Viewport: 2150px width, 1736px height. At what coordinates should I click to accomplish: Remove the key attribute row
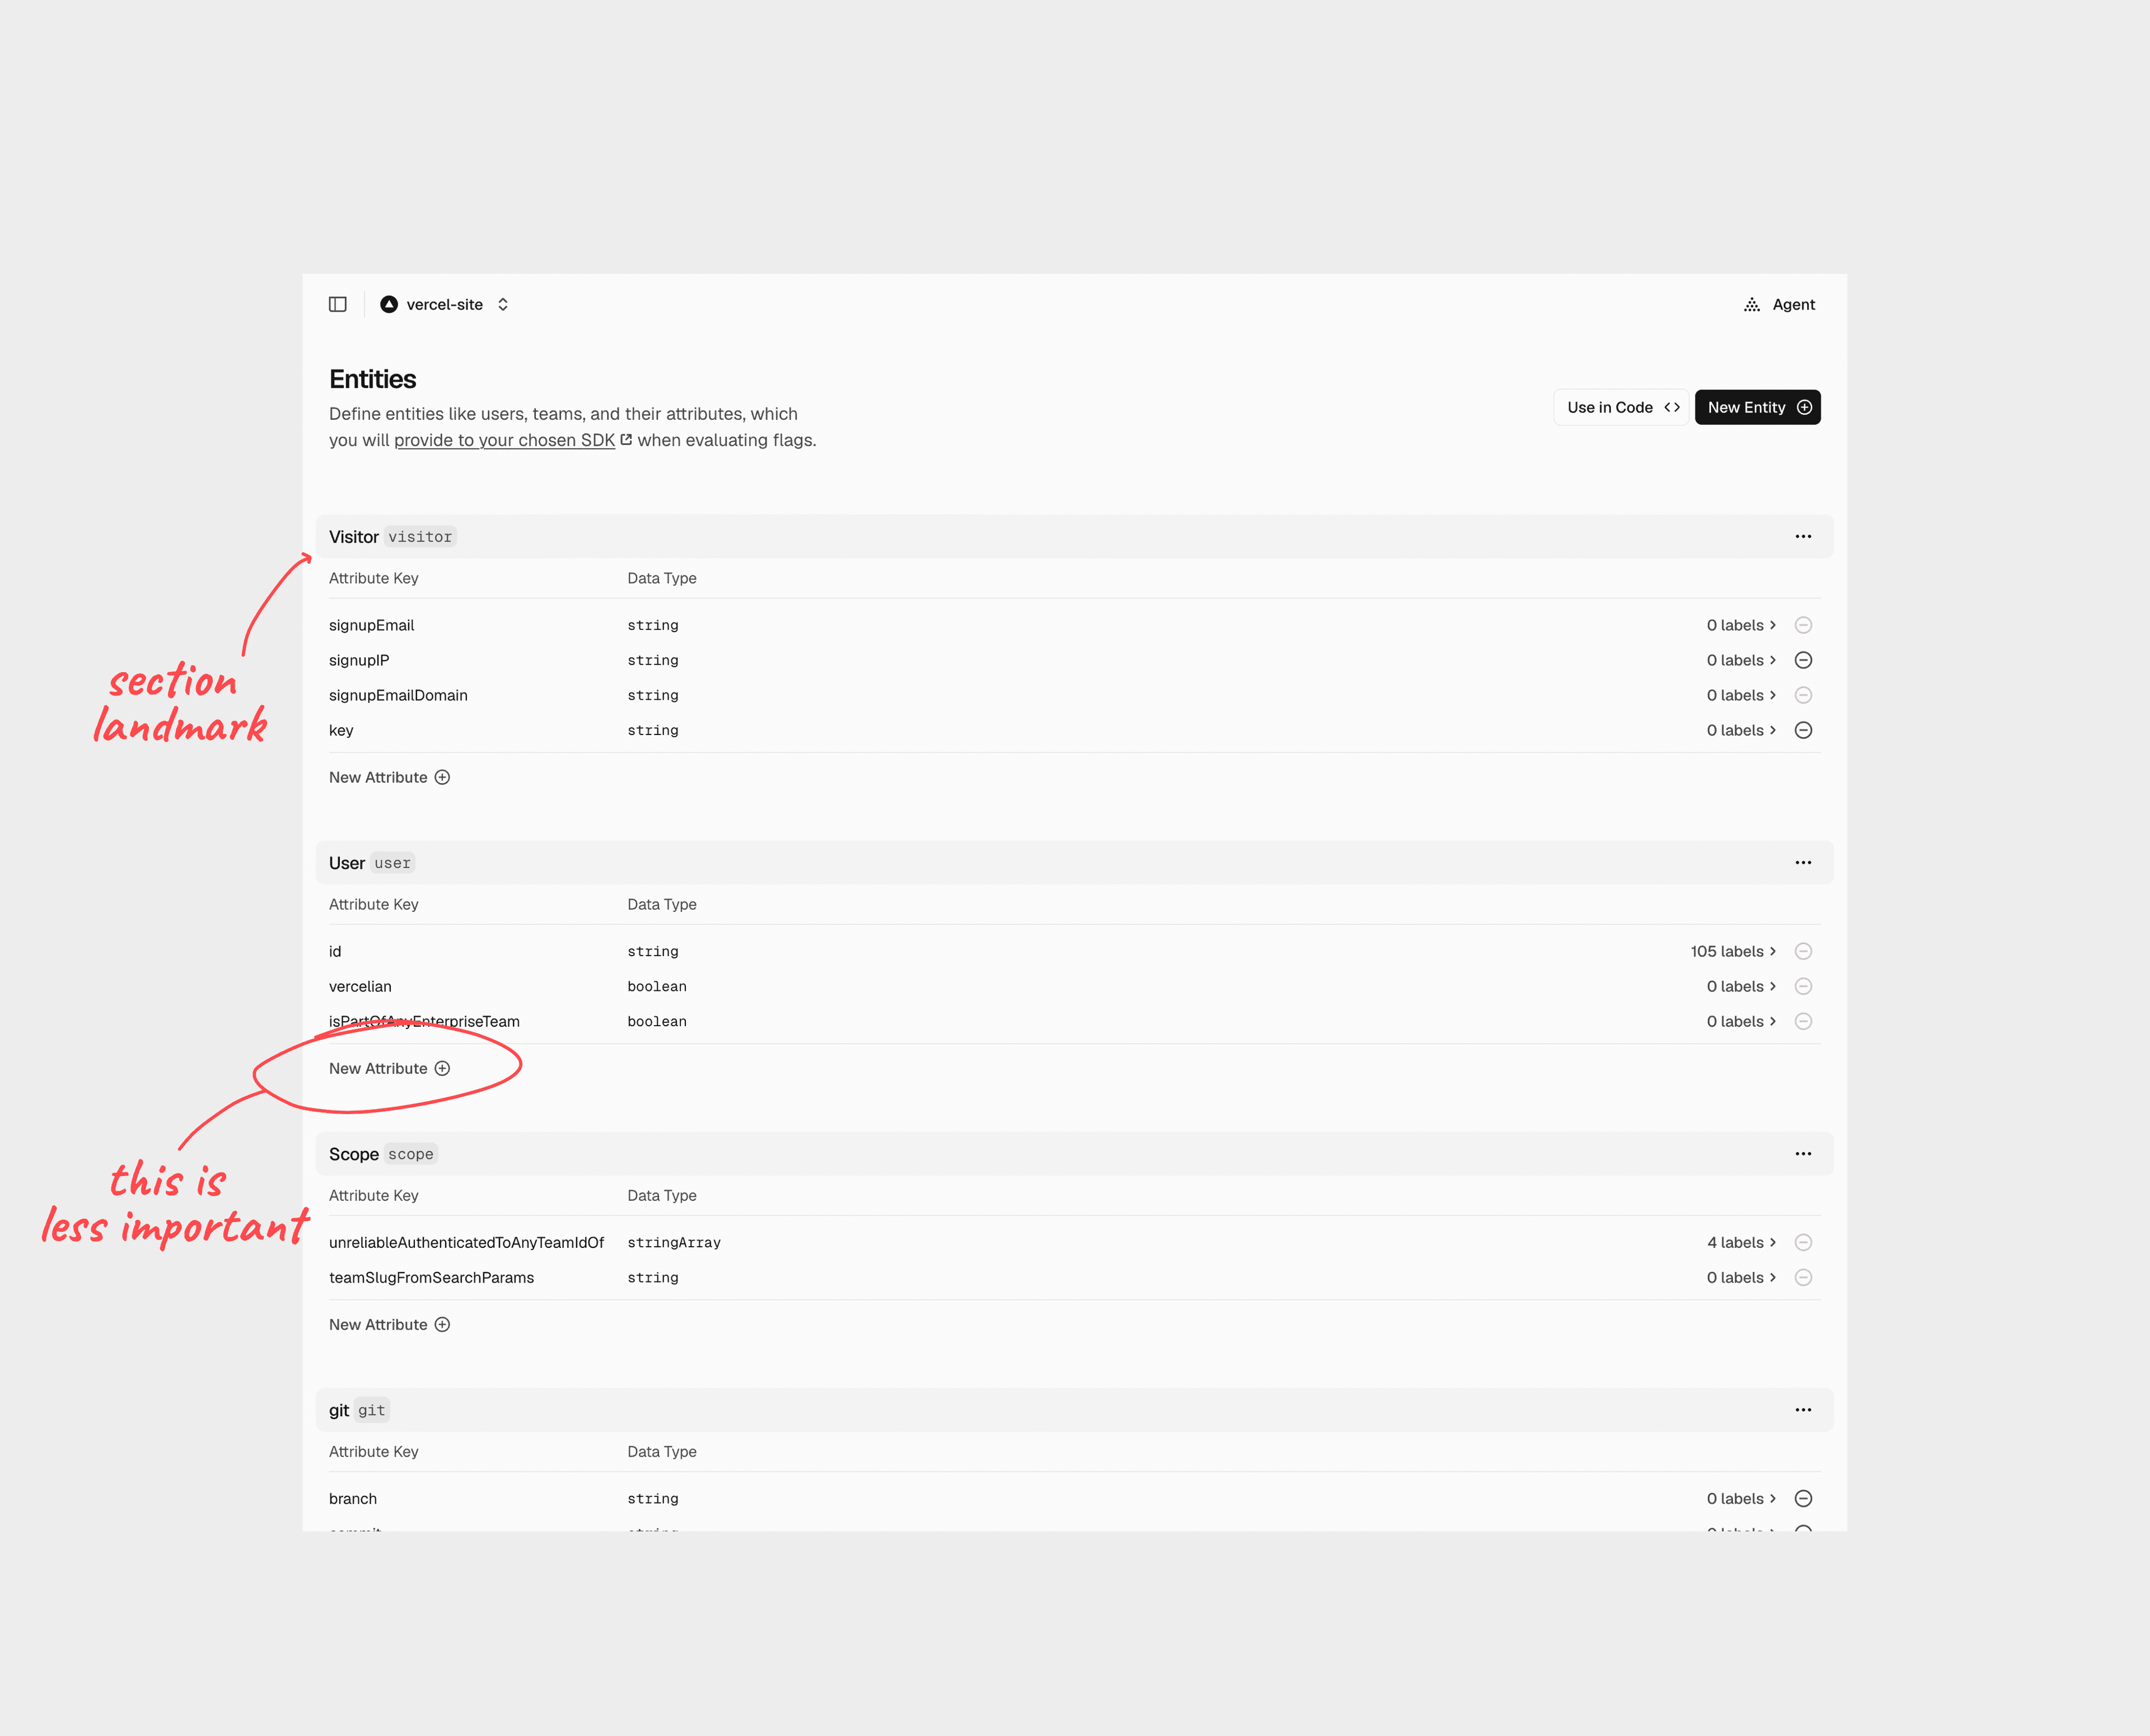point(1803,730)
